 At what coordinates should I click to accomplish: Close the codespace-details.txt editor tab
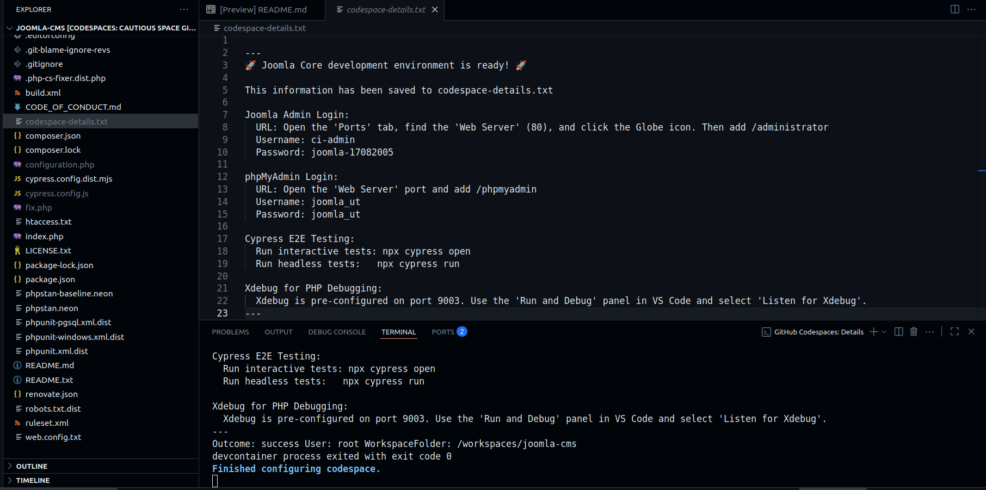(x=435, y=9)
